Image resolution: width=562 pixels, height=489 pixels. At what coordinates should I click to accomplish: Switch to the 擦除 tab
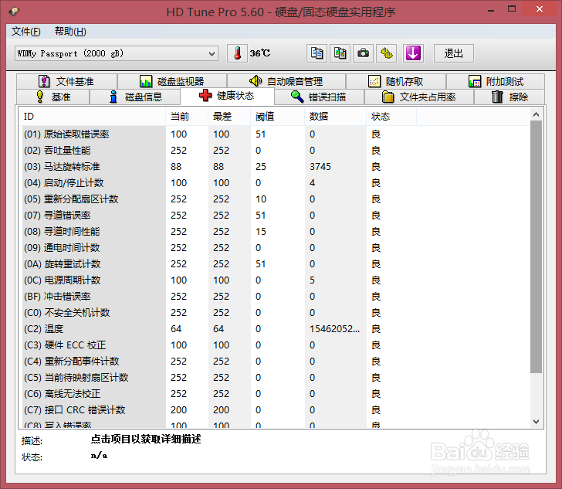point(510,97)
